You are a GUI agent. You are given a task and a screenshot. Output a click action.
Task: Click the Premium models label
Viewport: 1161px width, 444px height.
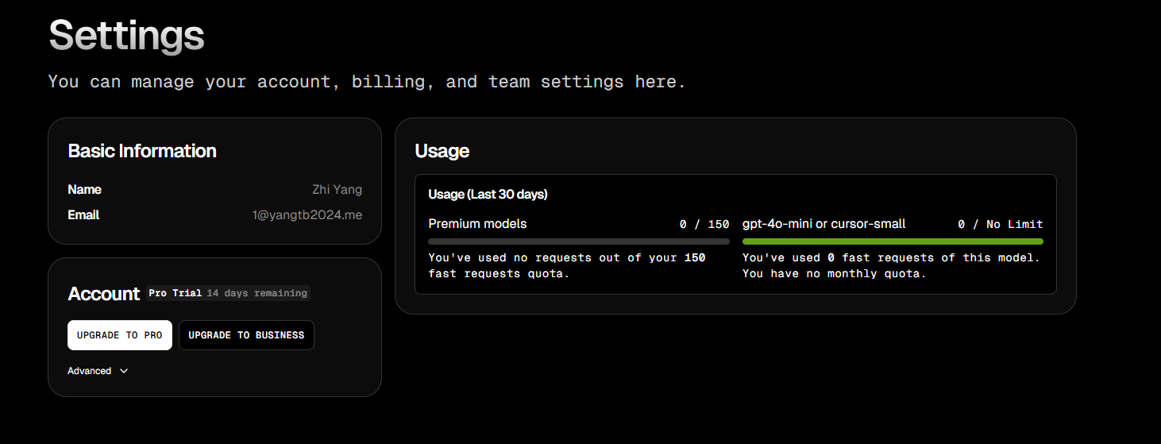(477, 224)
